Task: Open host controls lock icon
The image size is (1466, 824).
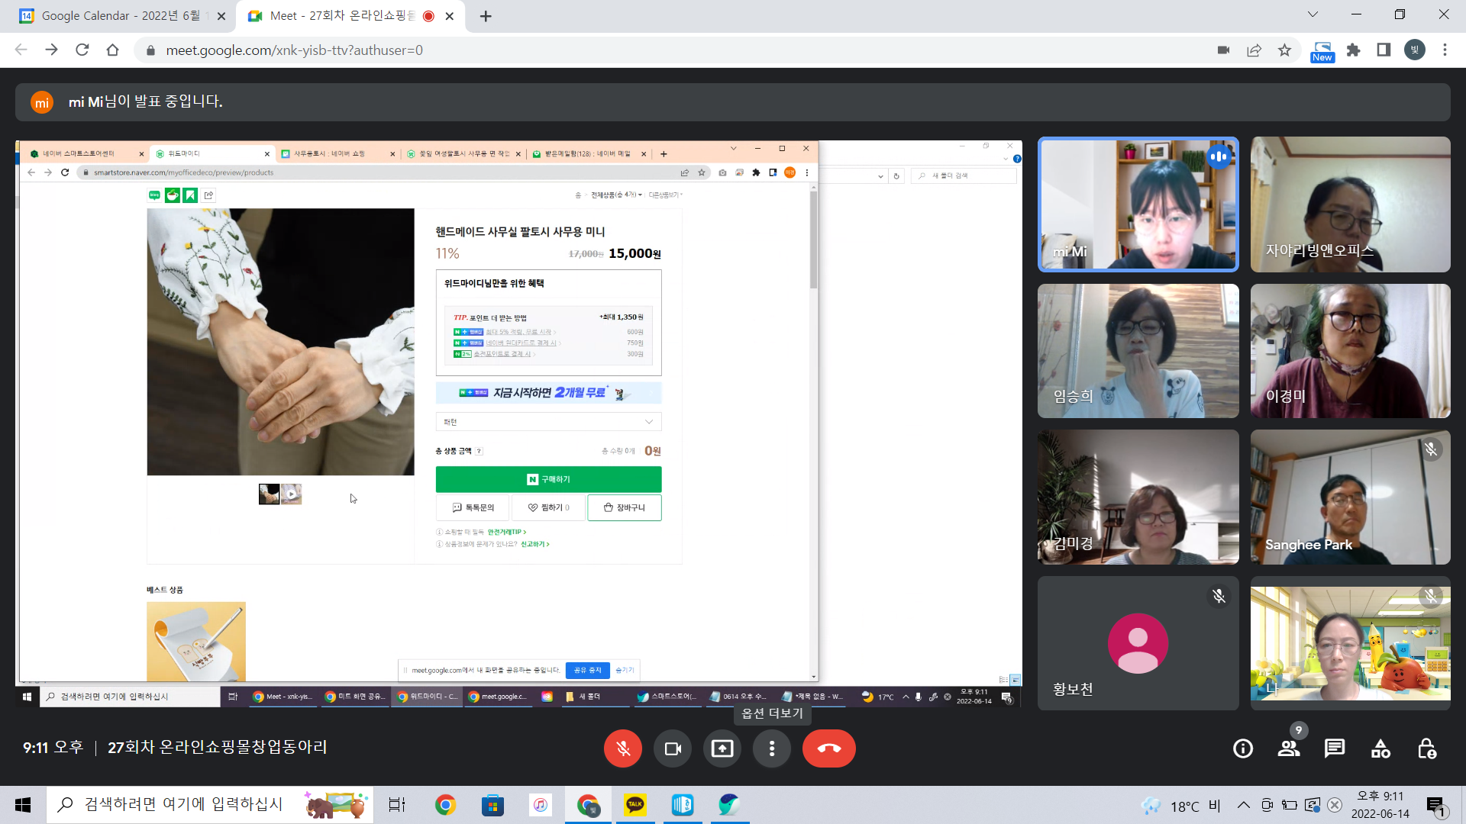Action: click(x=1426, y=748)
